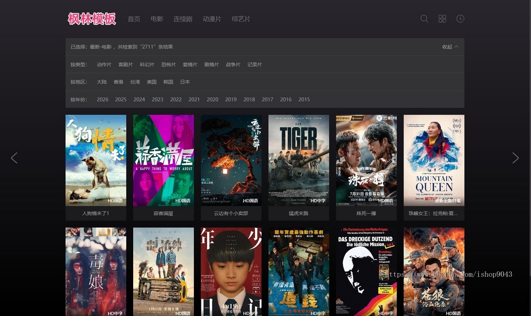Filter by region 韩国
This screenshot has width=531, height=316.
[x=168, y=82]
